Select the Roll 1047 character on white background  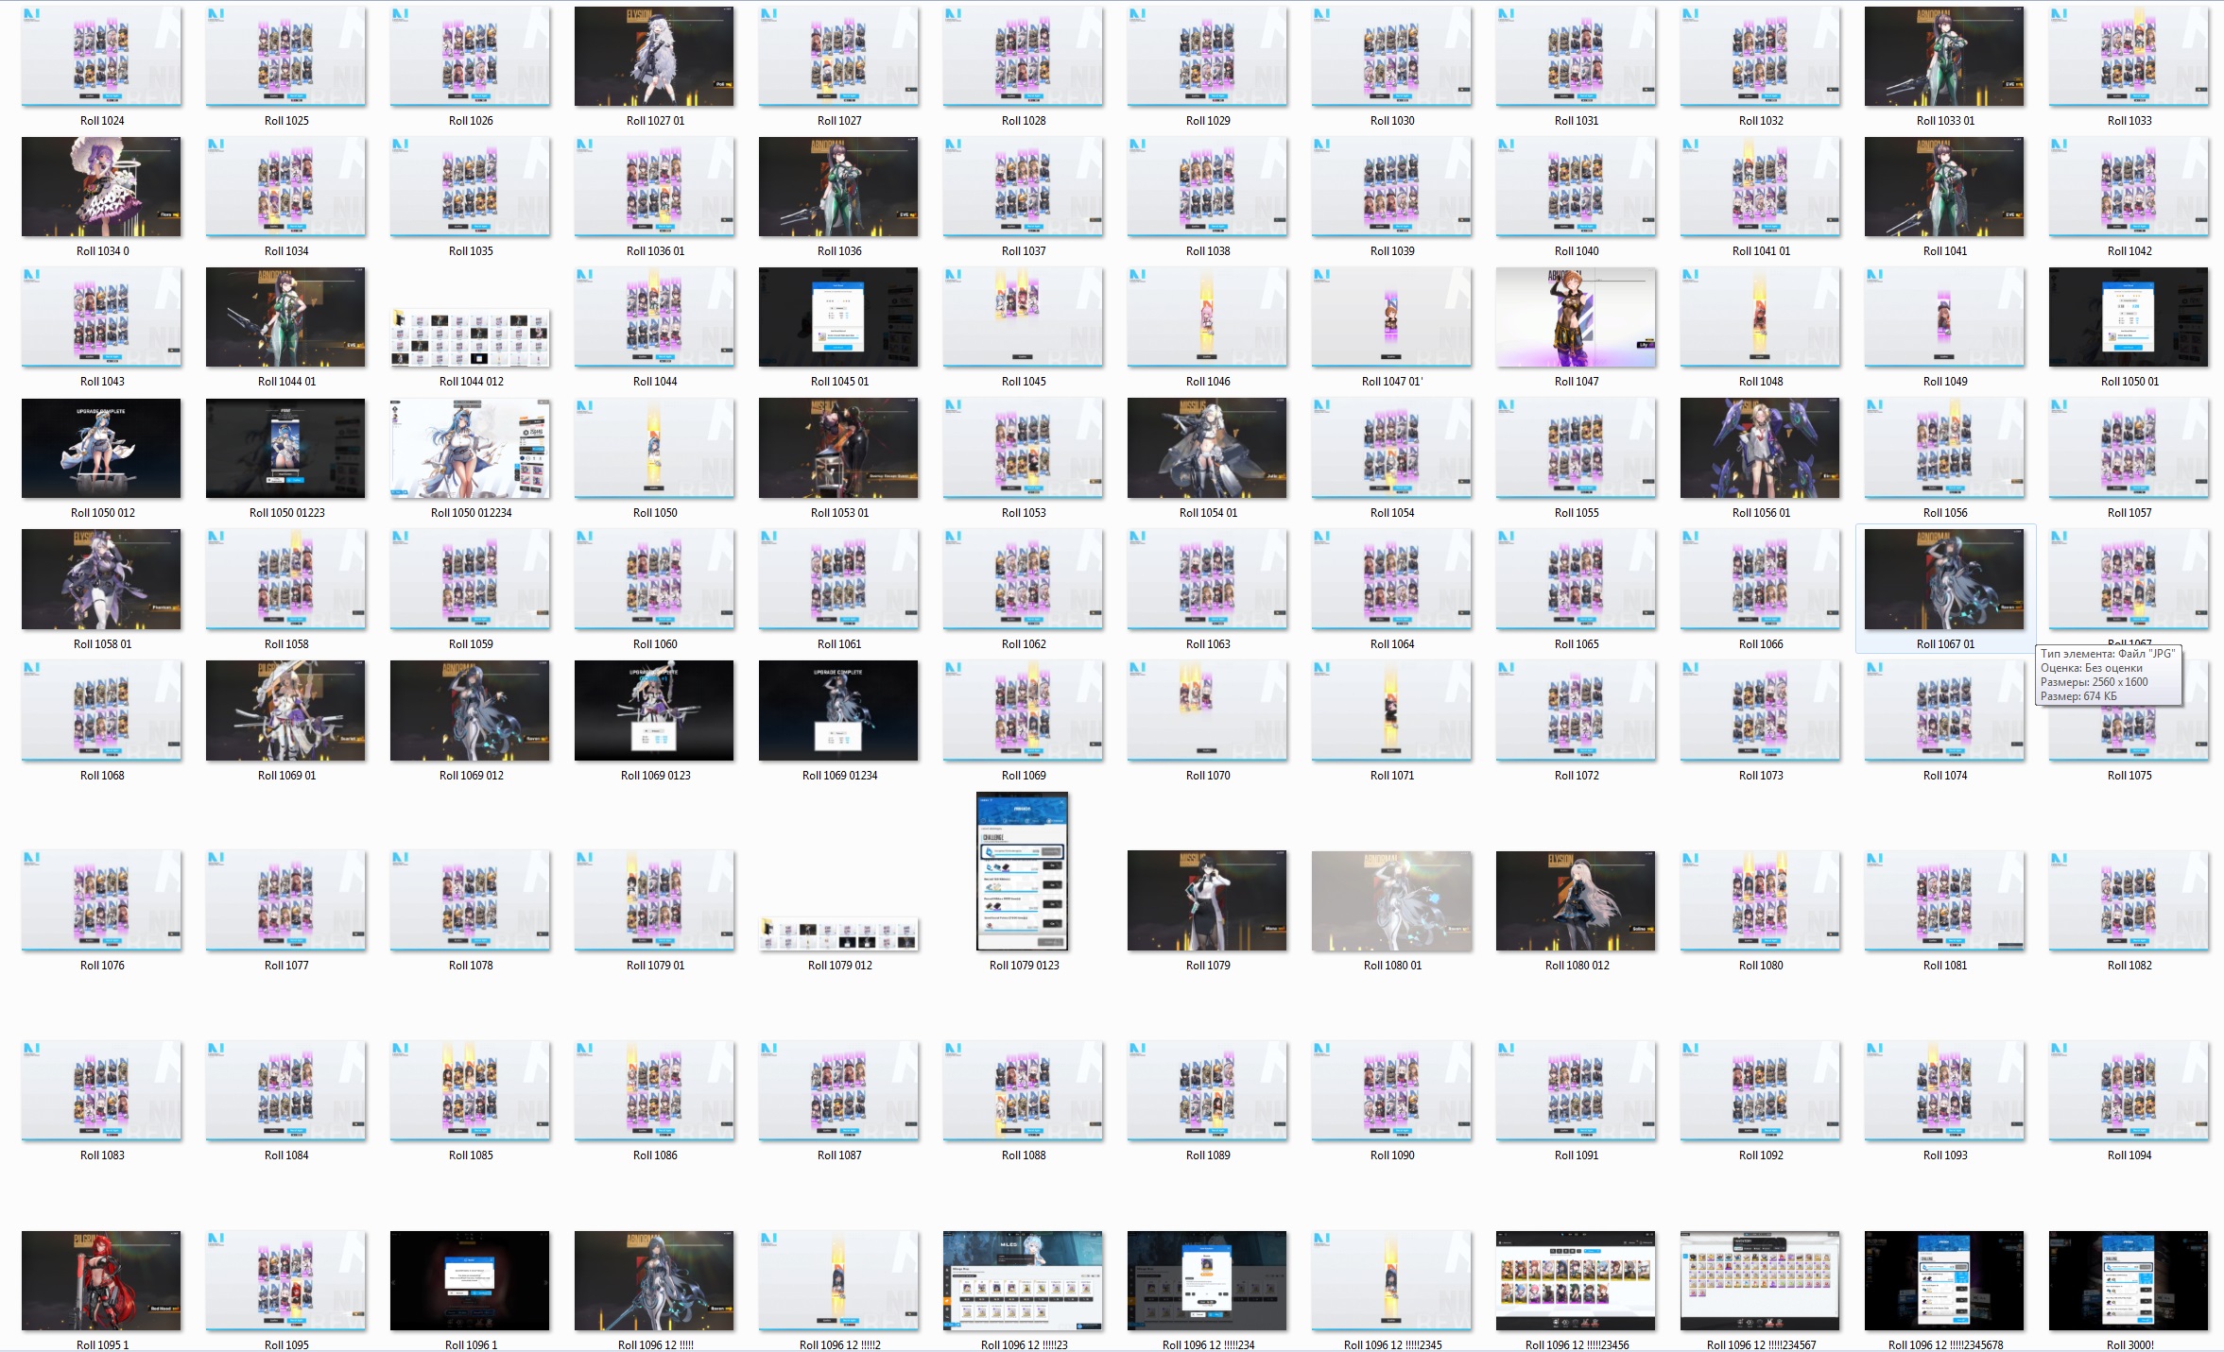click(x=1576, y=317)
